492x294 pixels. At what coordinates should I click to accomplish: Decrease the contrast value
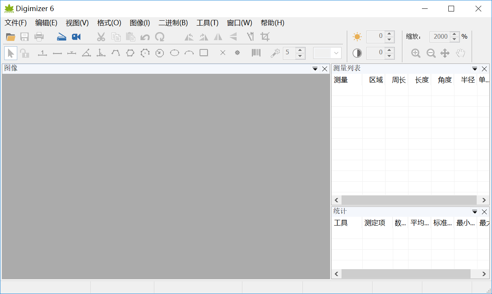(390, 56)
